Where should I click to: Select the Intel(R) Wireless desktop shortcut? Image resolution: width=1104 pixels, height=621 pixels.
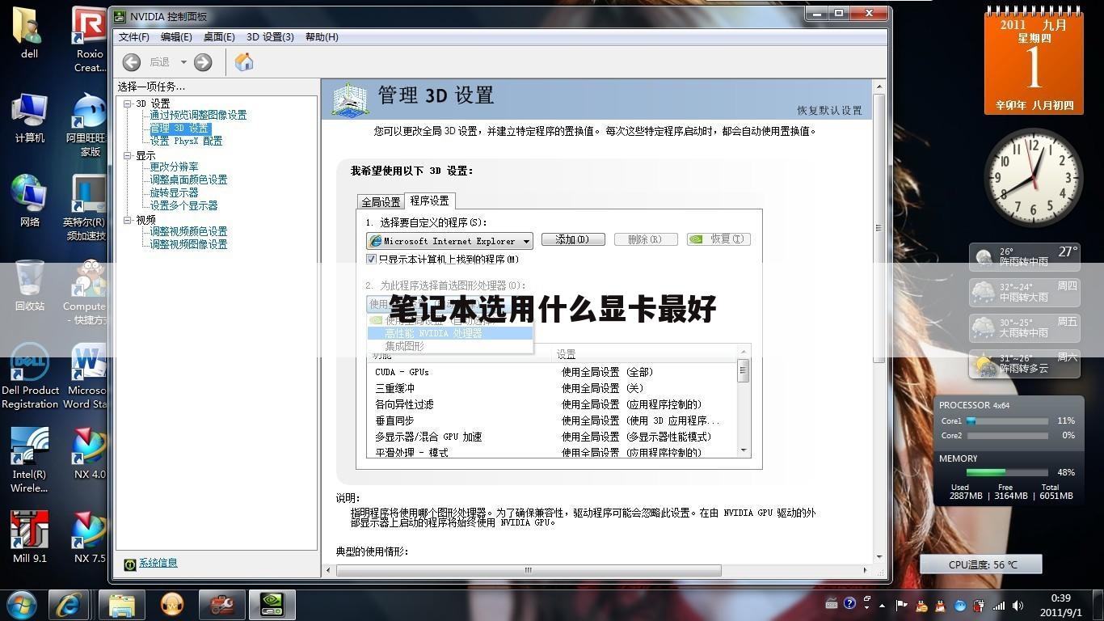(30, 461)
